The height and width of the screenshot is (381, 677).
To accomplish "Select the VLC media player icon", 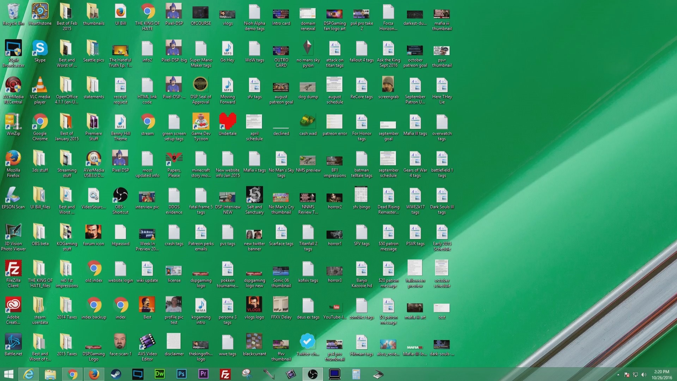I will 40,90.
